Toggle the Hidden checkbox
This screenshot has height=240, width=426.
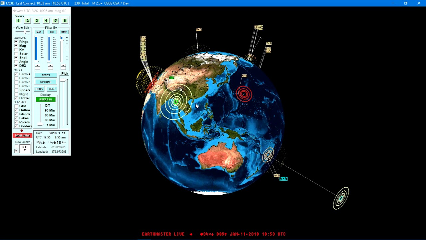click(x=16, y=98)
